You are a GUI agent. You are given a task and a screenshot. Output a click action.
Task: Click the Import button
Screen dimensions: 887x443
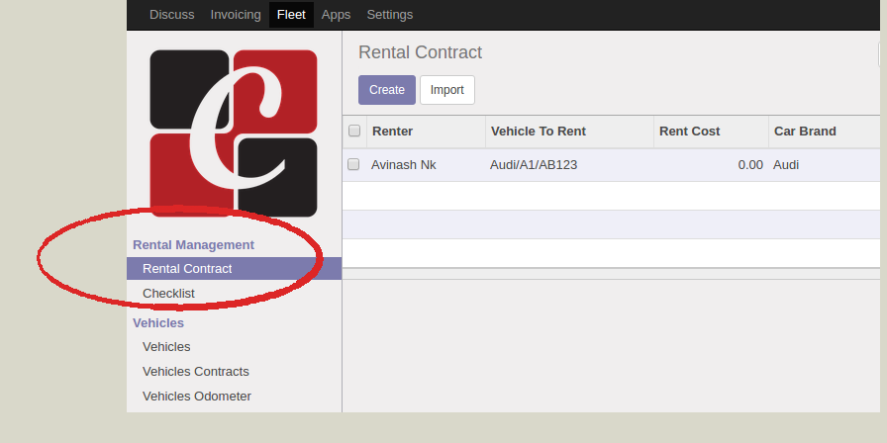point(446,90)
